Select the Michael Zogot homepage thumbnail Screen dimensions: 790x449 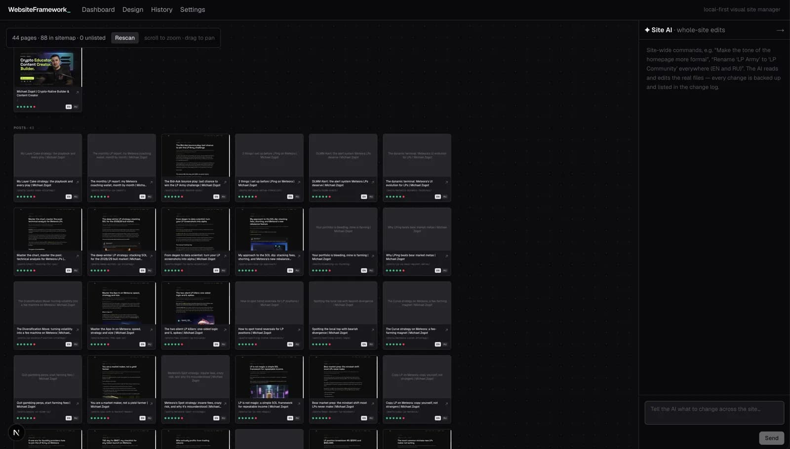(x=48, y=68)
